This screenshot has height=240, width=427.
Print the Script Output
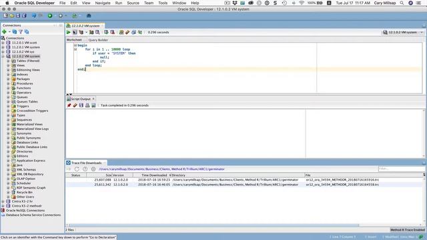[87, 105]
